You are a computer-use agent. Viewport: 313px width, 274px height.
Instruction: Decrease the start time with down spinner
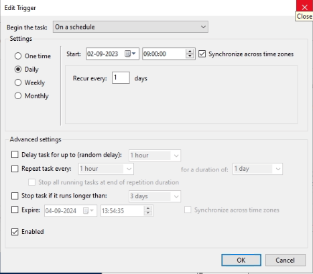tap(190, 56)
